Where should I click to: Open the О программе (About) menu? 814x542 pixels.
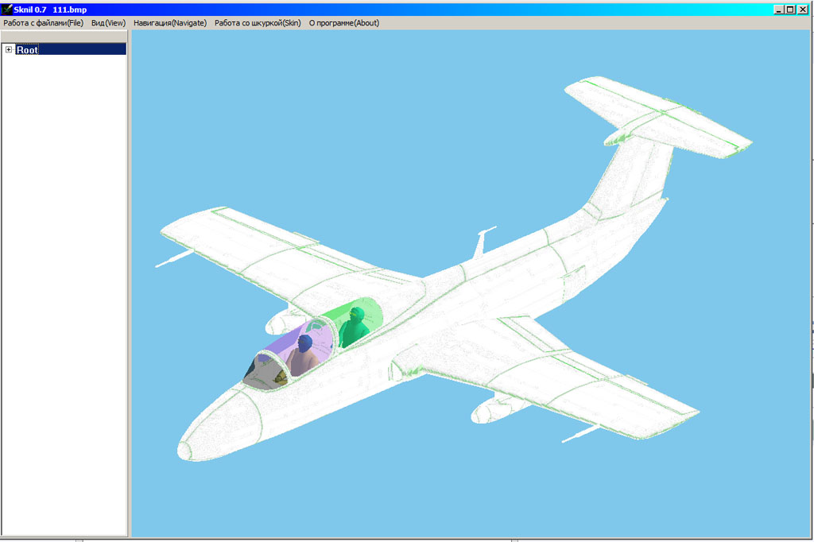click(343, 23)
